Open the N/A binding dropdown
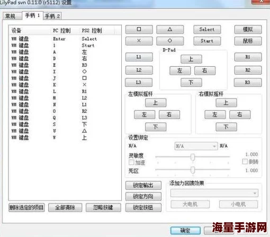The width and height of the screenshot is (270, 237). pyautogui.click(x=196, y=146)
